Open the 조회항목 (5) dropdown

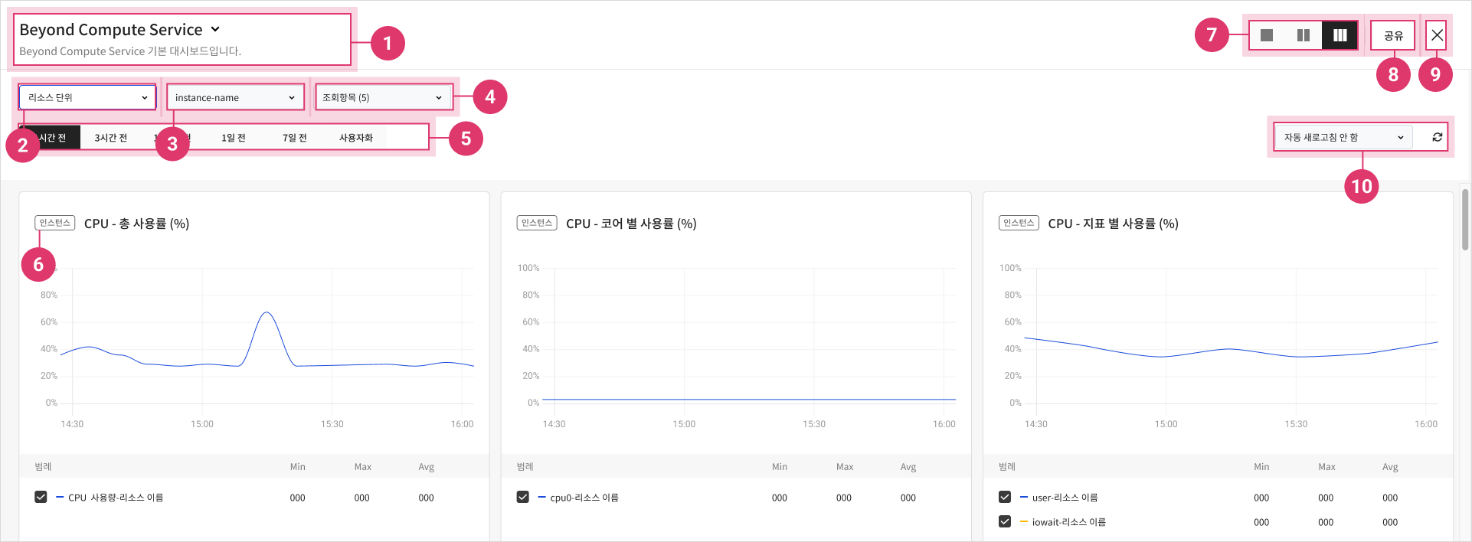383,97
